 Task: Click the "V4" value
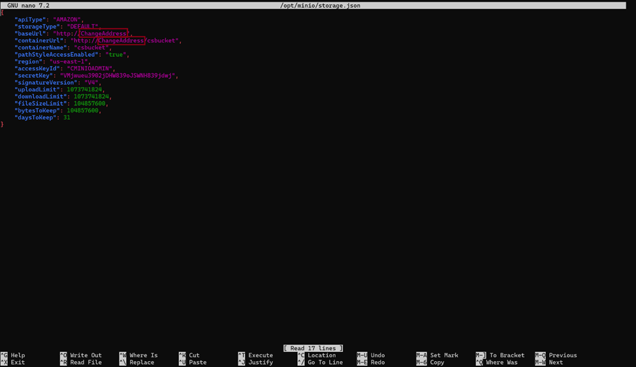pyautogui.click(x=91, y=82)
